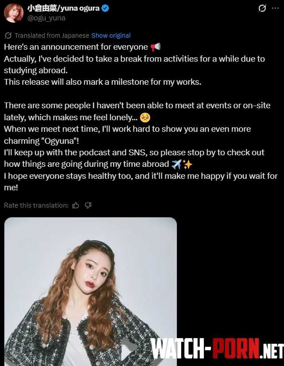
Task: Click the display name 小倉由菜/yuna ogura
Action: (63, 8)
